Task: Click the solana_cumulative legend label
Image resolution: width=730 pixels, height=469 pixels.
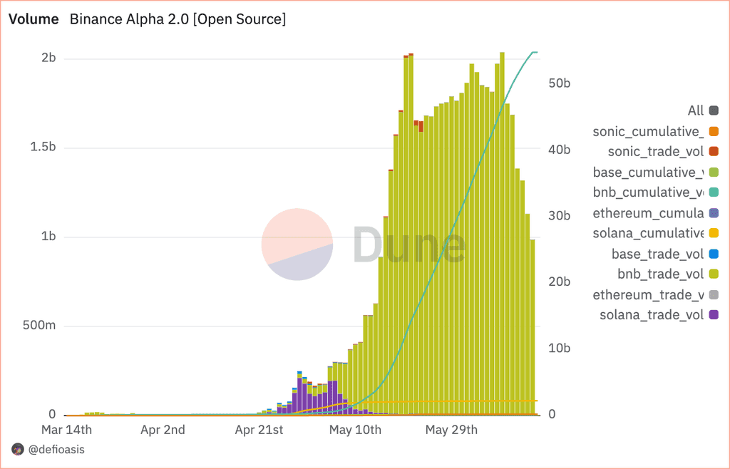Action: [648, 233]
